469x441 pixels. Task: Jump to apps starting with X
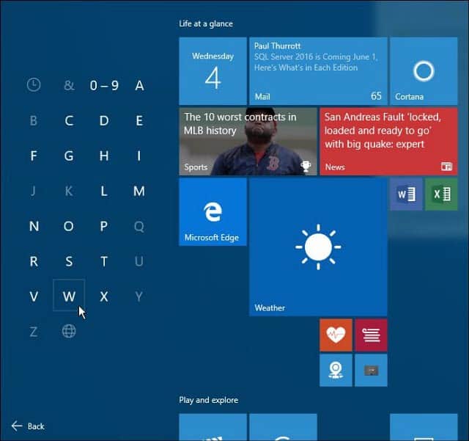pos(104,296)
